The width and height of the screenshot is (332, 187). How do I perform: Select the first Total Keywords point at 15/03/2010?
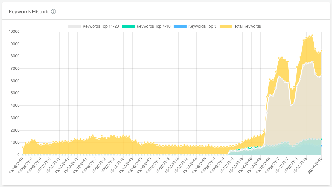[23, 147]
